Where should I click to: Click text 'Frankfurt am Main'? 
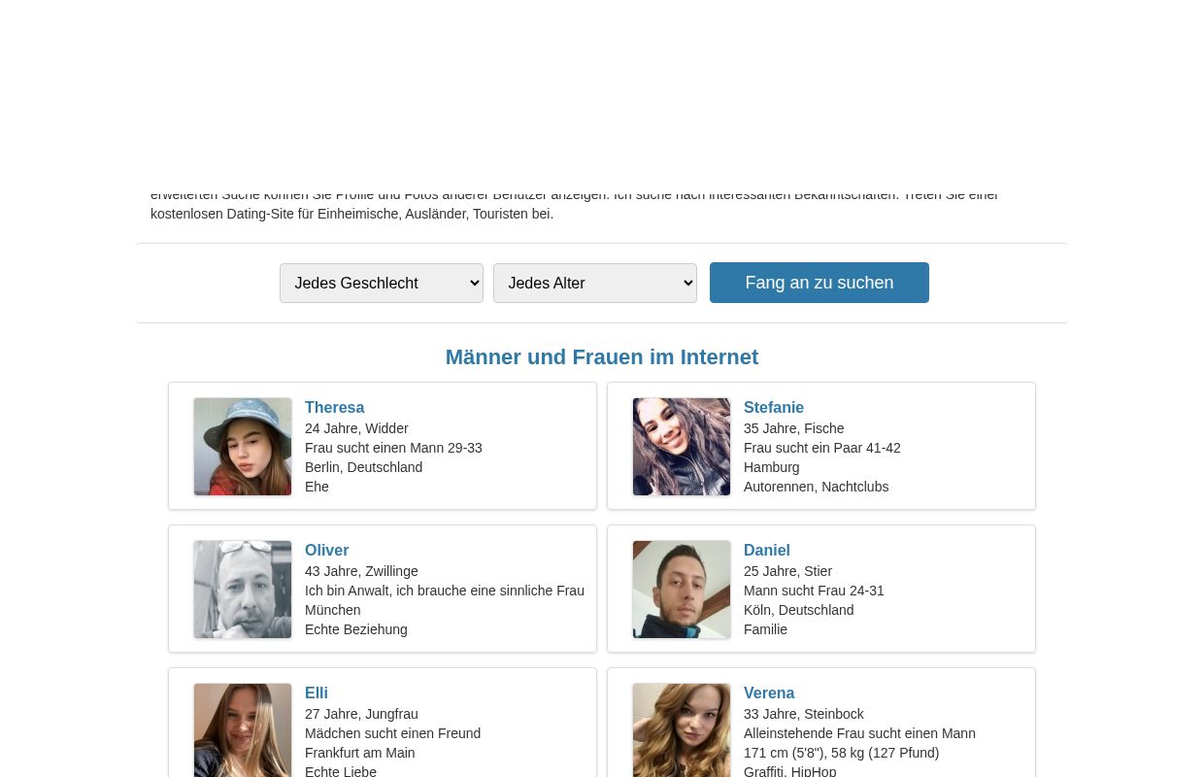[x=359, y=753]
